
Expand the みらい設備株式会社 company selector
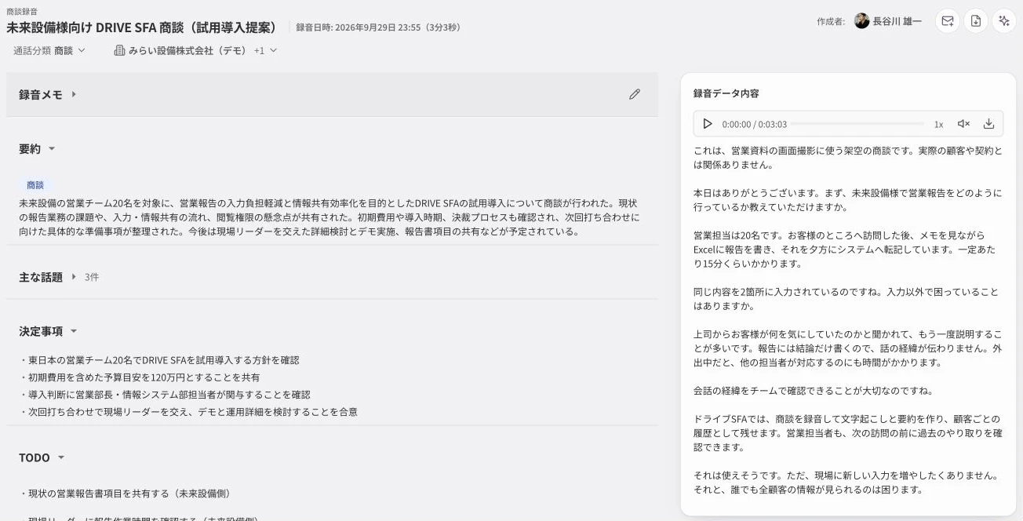[x=195, y=50]
